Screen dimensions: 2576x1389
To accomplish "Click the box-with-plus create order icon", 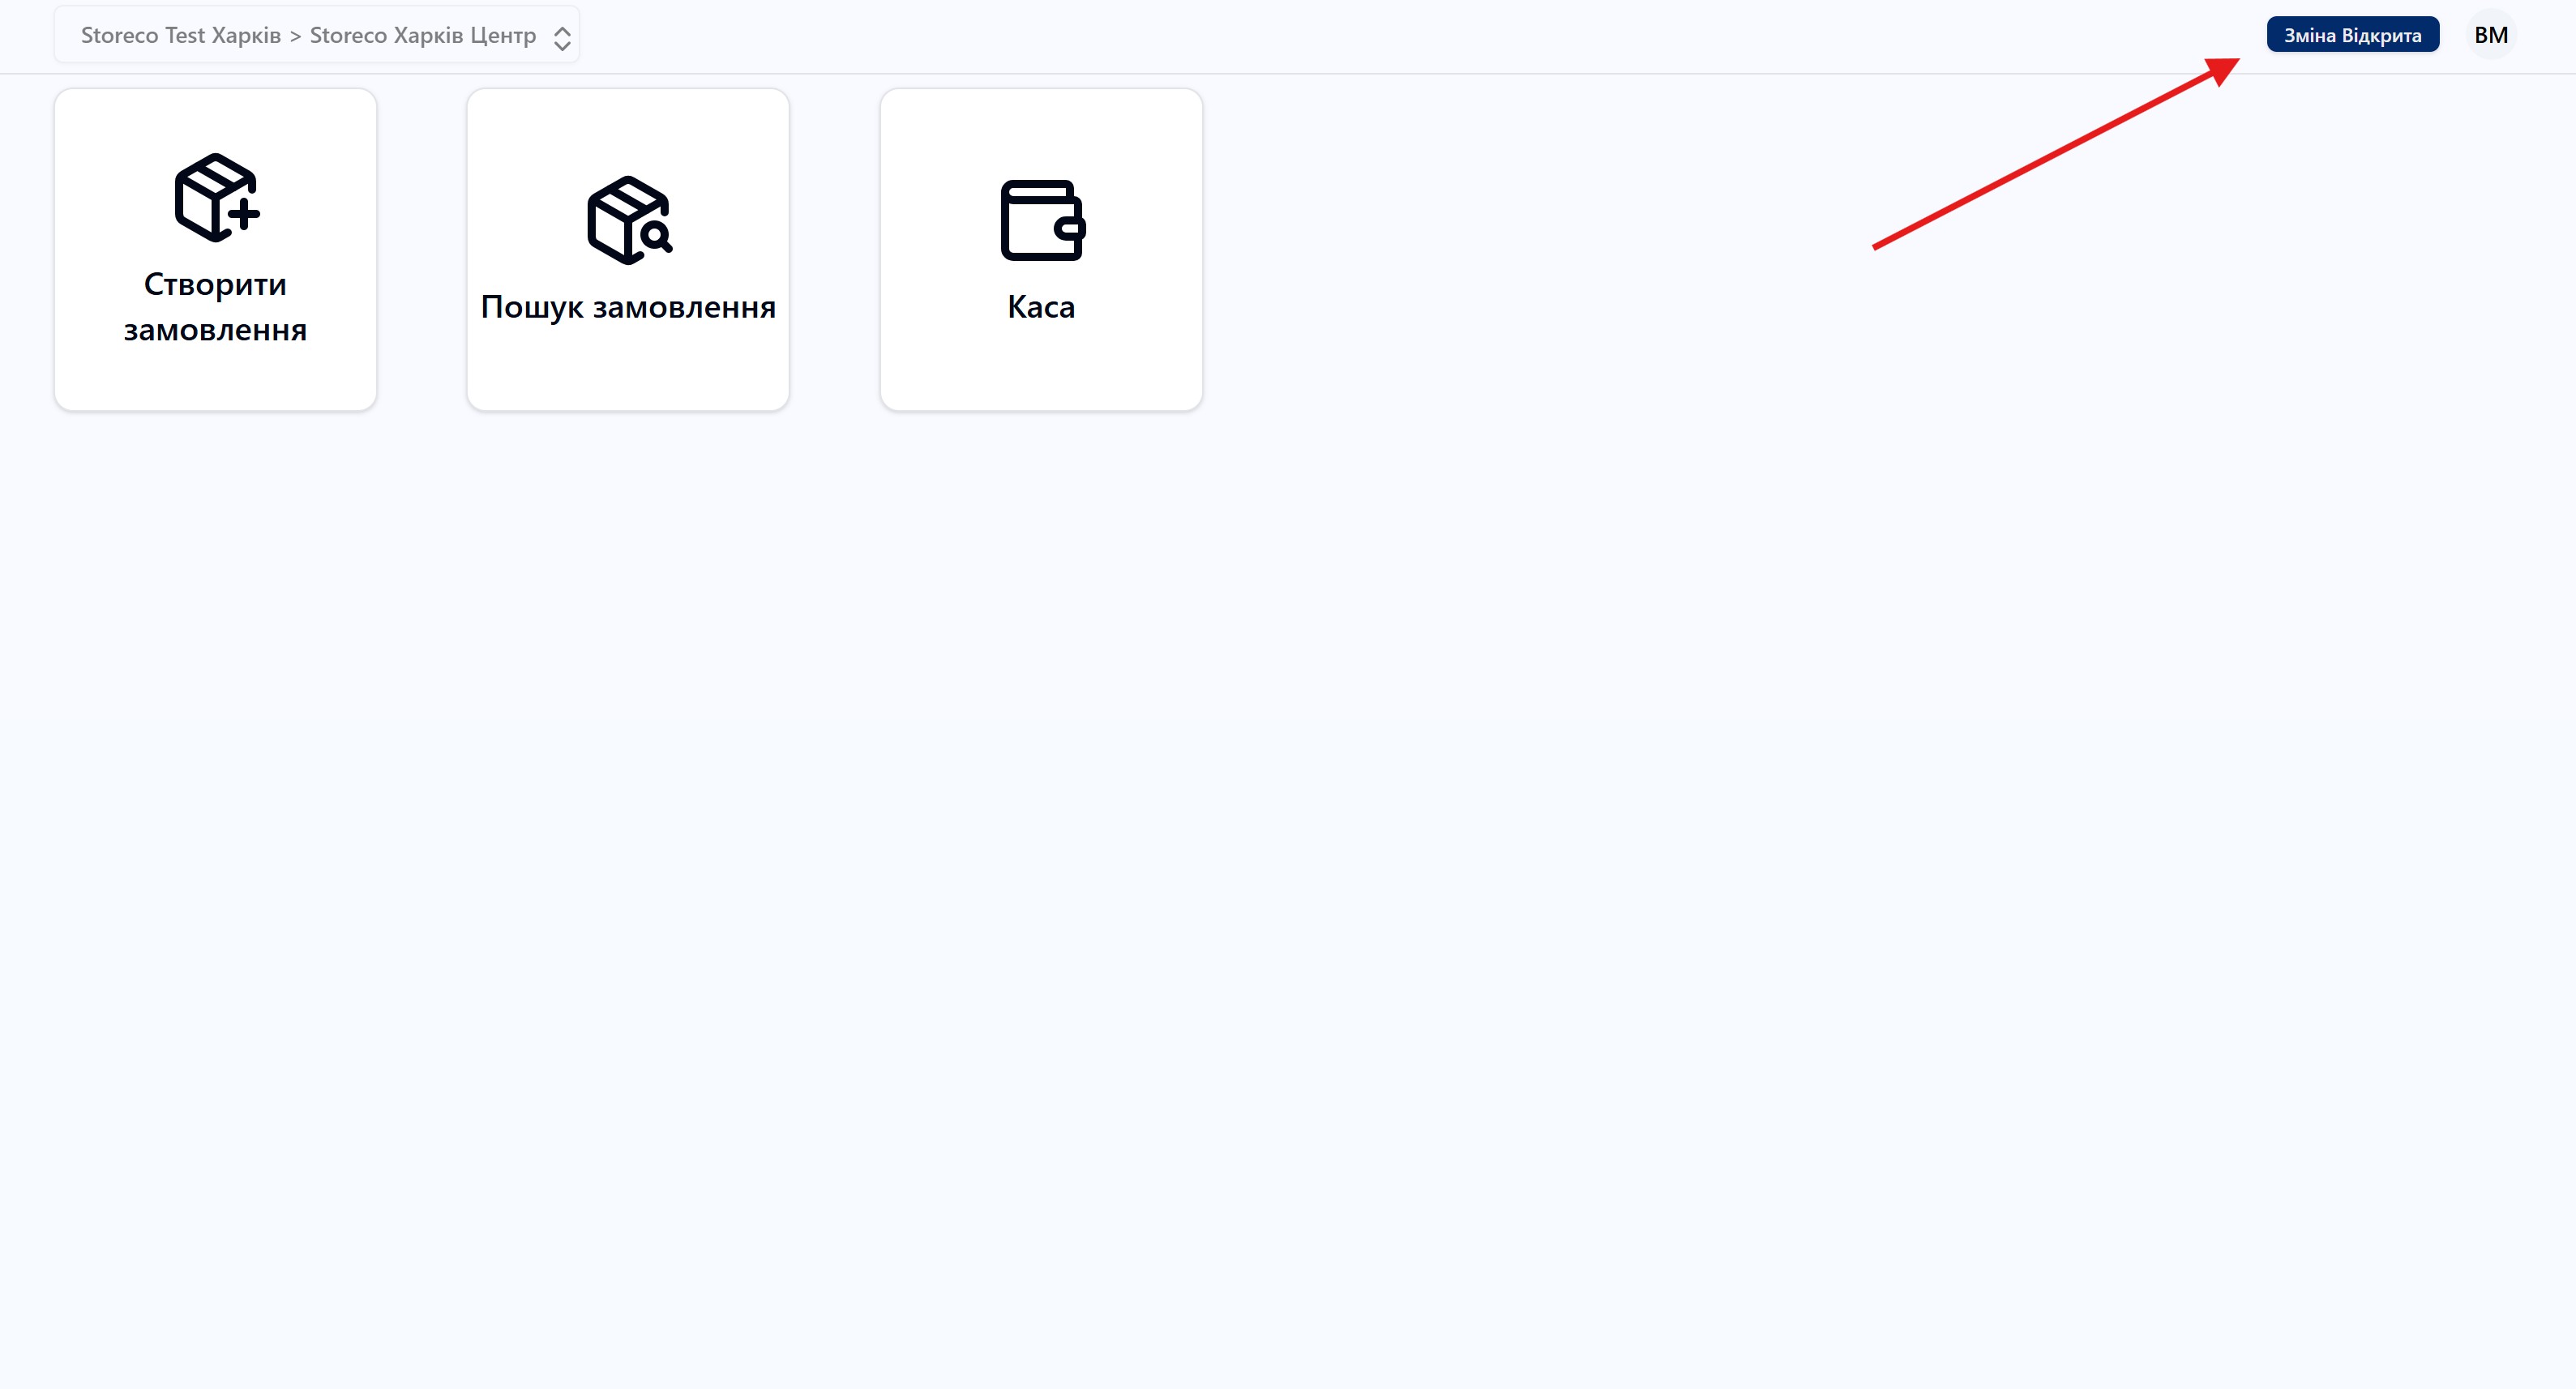I will 216,197.
